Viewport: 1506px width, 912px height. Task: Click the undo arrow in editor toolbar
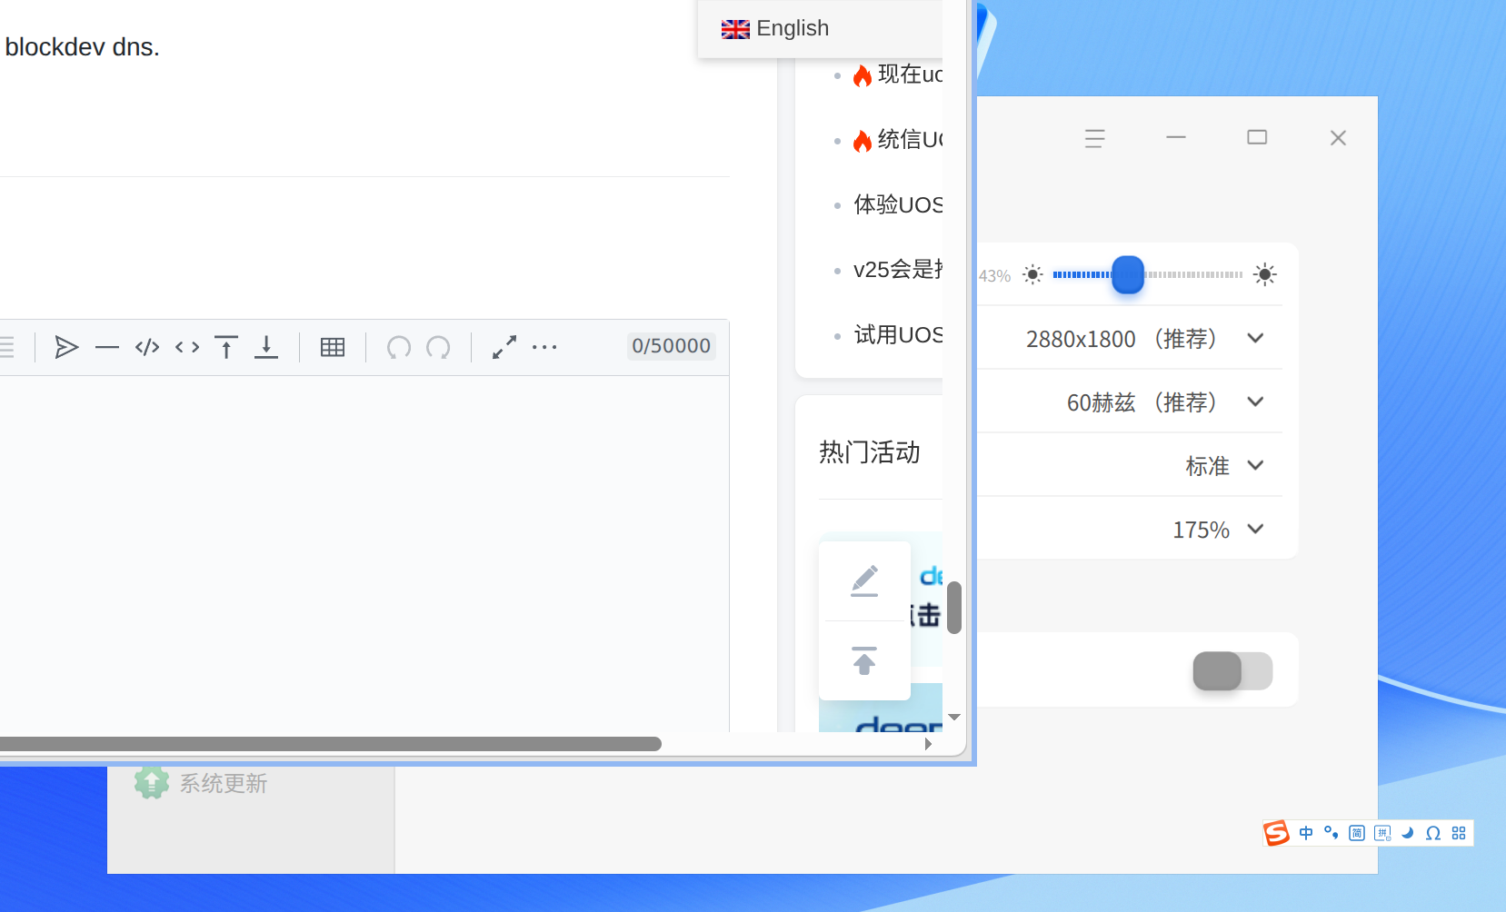[399, 347]
